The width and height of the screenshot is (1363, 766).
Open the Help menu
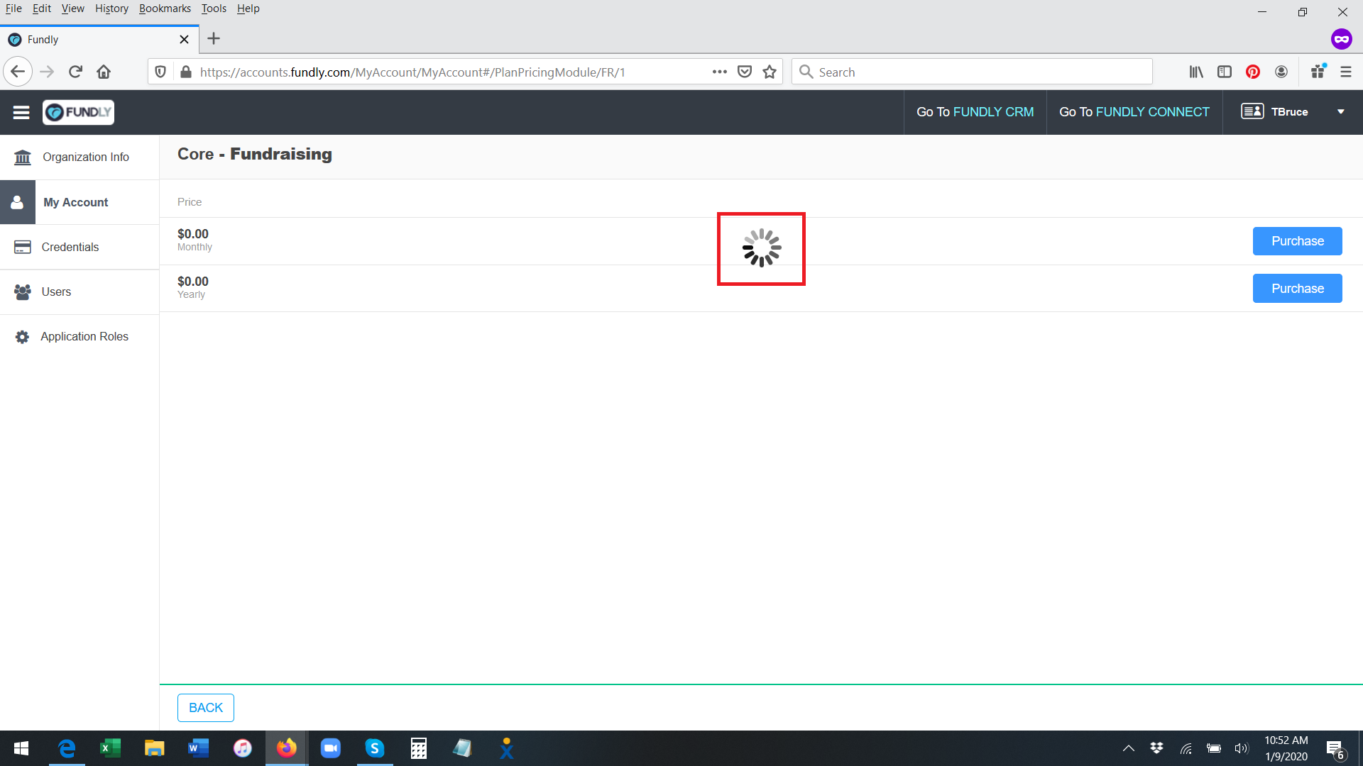(248, 9)
